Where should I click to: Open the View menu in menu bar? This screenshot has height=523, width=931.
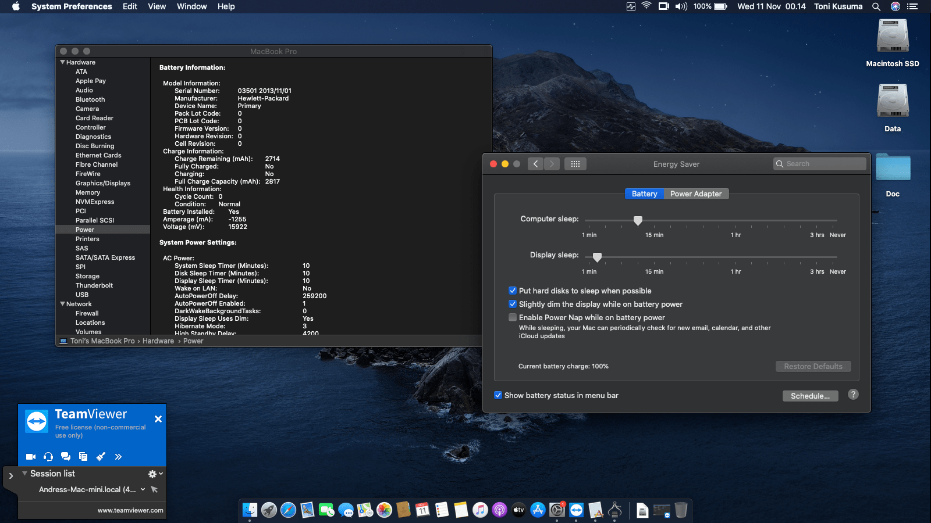coord(157,6)
